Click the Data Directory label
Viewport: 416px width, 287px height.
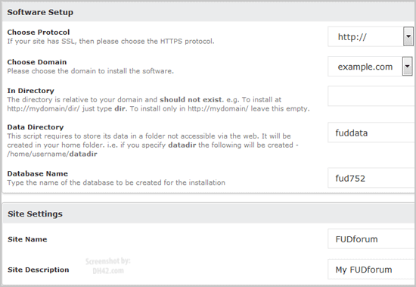pos(36,127)
